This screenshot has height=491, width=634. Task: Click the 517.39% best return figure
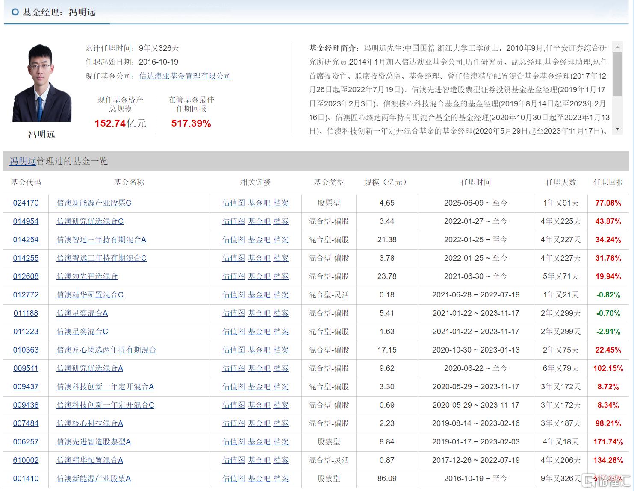tap(191, 124)
